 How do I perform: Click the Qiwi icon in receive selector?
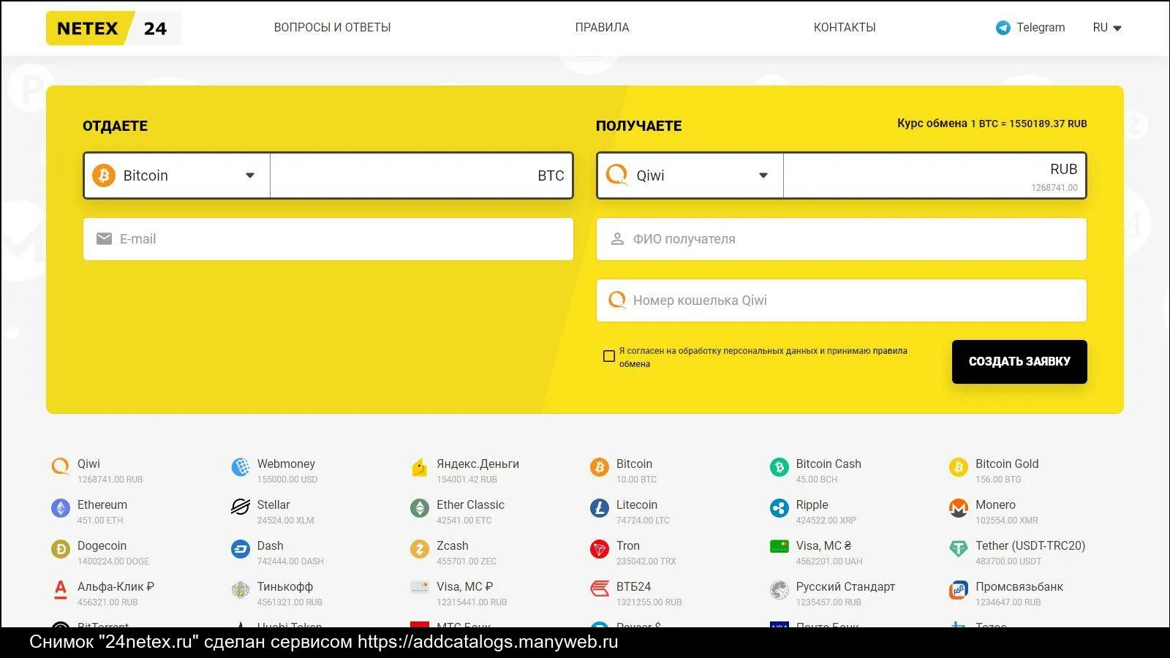tap(617, 175)
